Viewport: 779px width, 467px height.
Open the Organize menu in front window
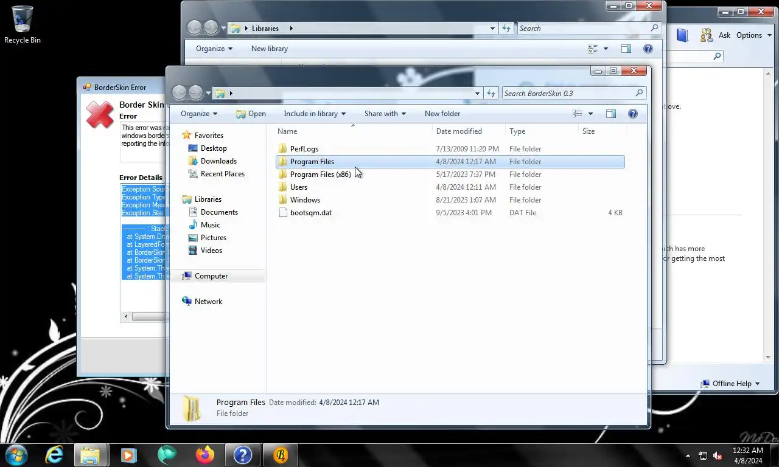click(x=199, y=114)
